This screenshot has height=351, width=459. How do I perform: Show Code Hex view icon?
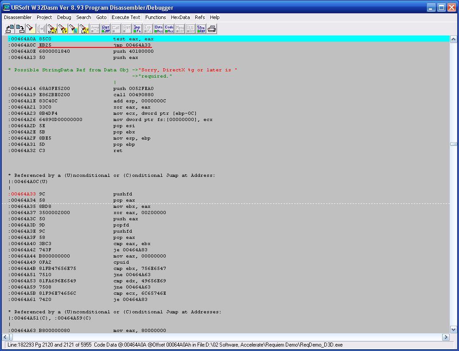click(x=169, y=29)
